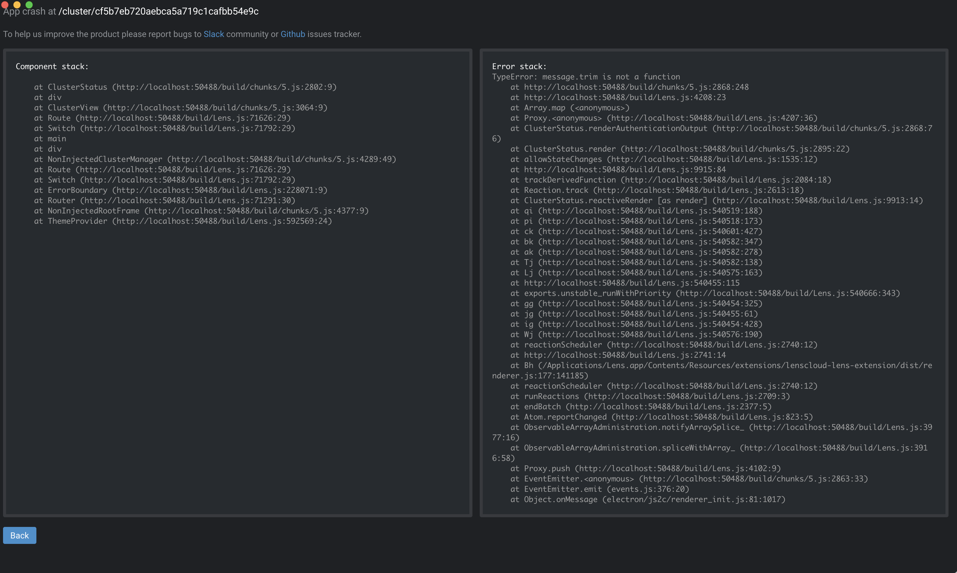Select the 'at ClusterStatus' component stack line
Screen dimensions: 957x573
pos(185,87)
